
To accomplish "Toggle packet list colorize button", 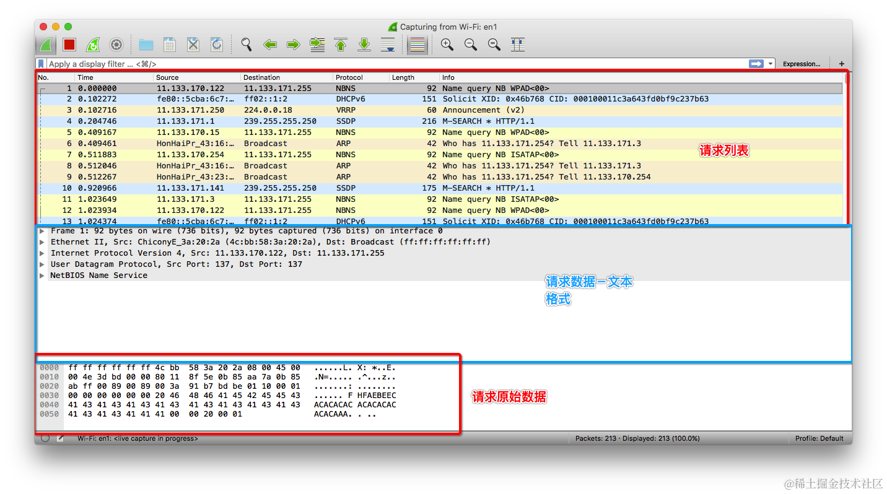I will pyautogui.click(x=417, y=45).
